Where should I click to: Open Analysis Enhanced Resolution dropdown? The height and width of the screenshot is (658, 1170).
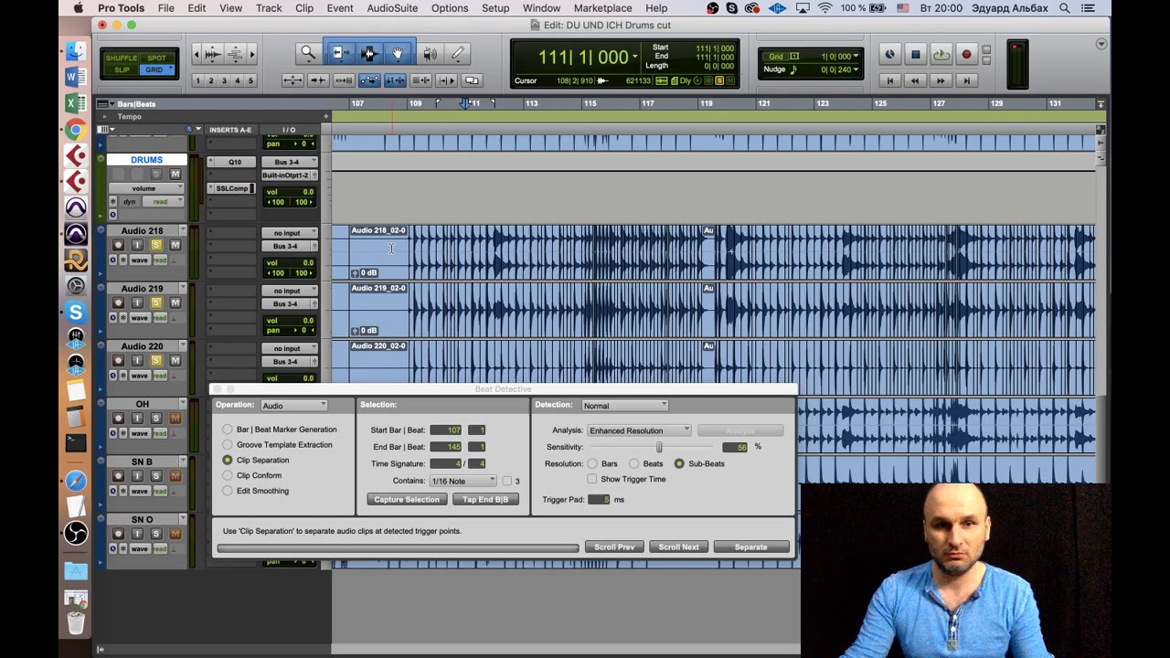click(x=639, y=430)
